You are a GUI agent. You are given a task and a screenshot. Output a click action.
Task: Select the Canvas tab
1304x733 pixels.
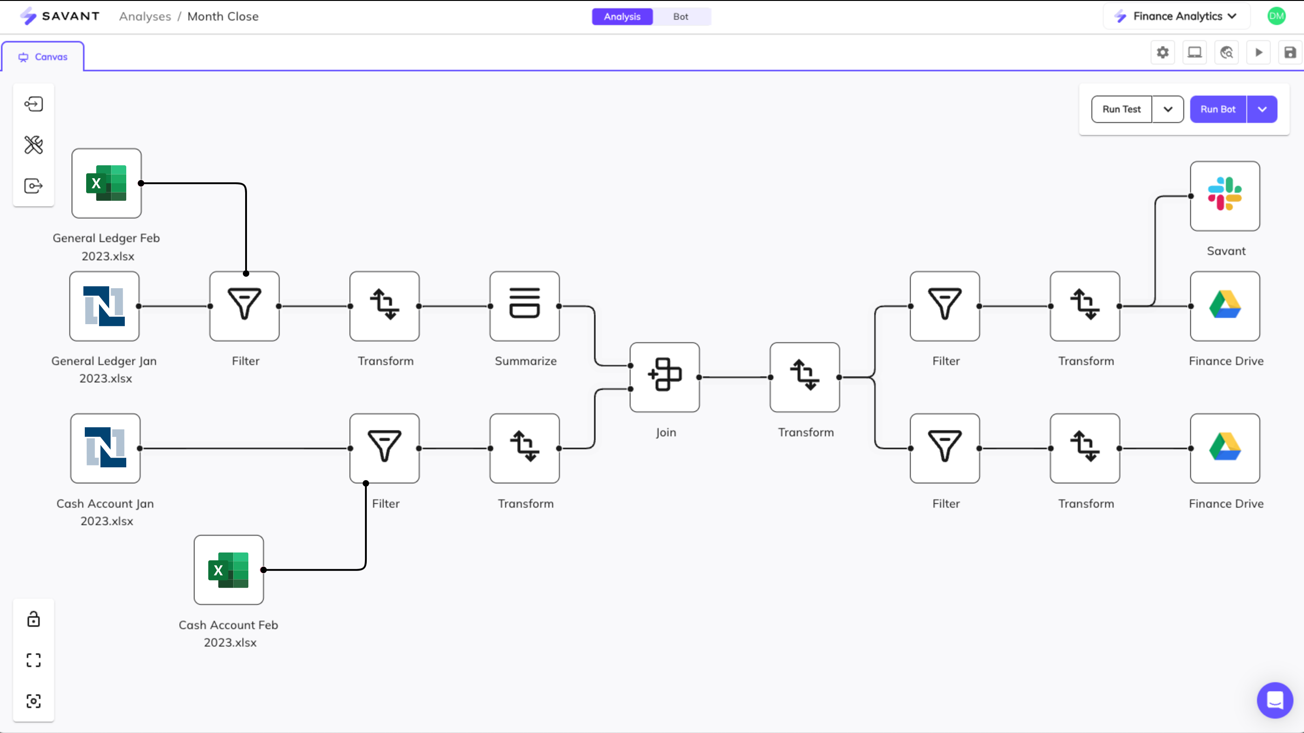pyautogui.click(x=43, y=57)
